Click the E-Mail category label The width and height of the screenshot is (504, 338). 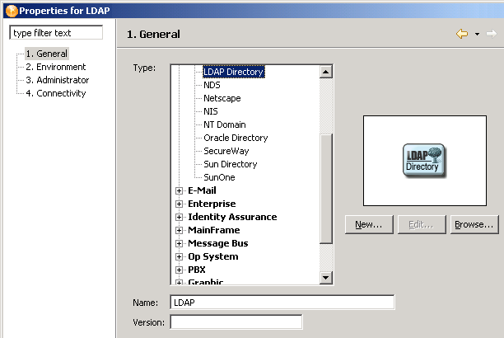click(202, 190)
